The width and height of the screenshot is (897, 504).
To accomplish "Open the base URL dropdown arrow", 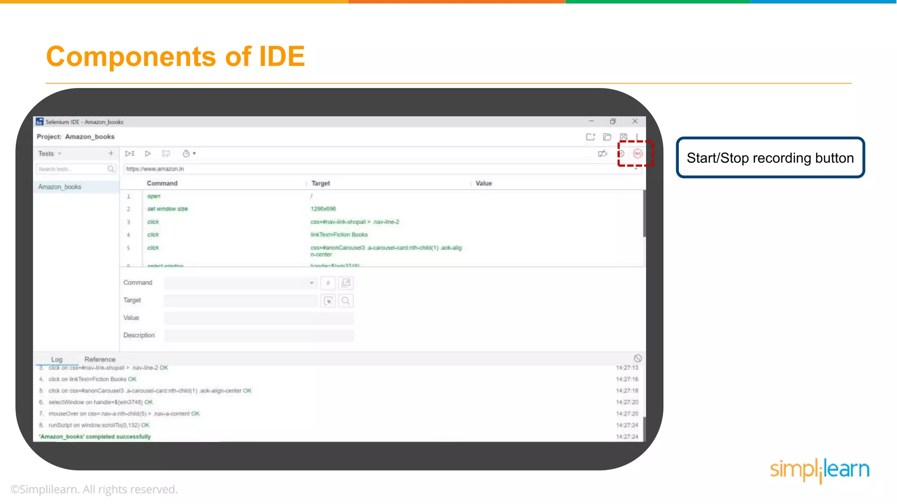I will [636, 169].
